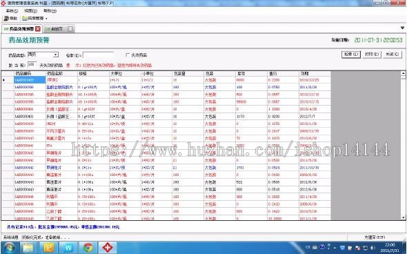Click the status bar user name on right
The image size is (407, 254).
click(x=375, y=237)
